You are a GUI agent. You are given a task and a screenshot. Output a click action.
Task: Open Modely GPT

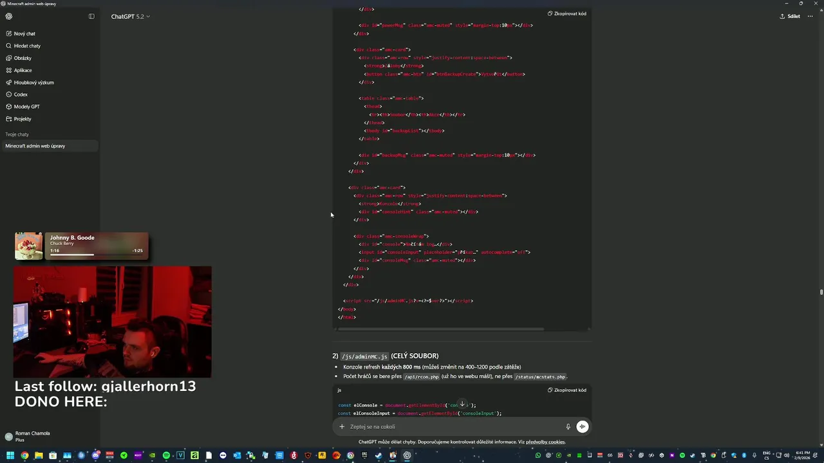(26, 107)
